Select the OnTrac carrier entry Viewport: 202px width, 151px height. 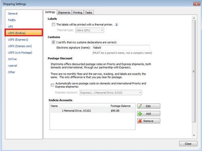[13, 59]
